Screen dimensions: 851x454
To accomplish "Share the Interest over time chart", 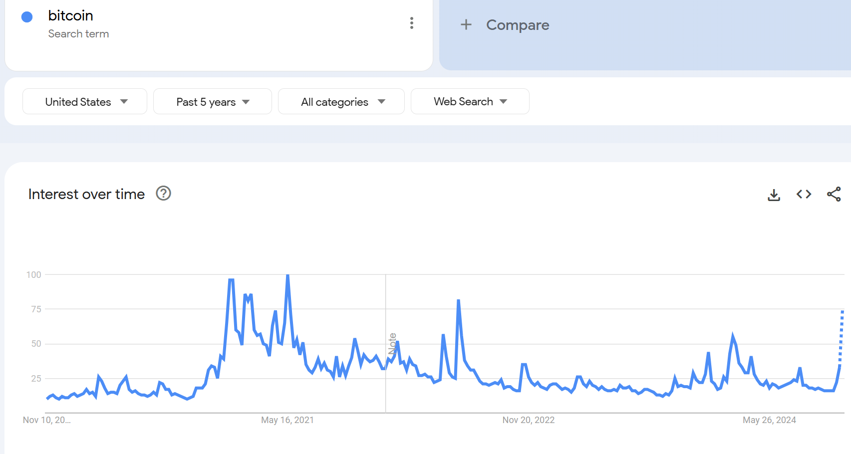I will tap(834, 194).
